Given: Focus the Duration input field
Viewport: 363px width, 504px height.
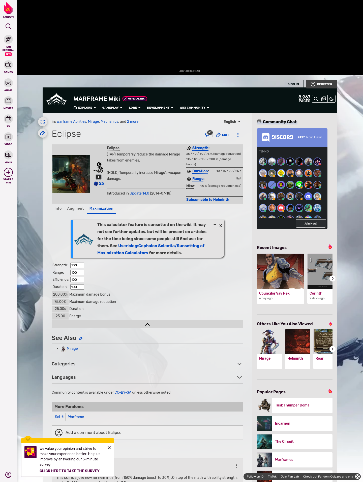Looking at the screenshot, I should 77,287.
